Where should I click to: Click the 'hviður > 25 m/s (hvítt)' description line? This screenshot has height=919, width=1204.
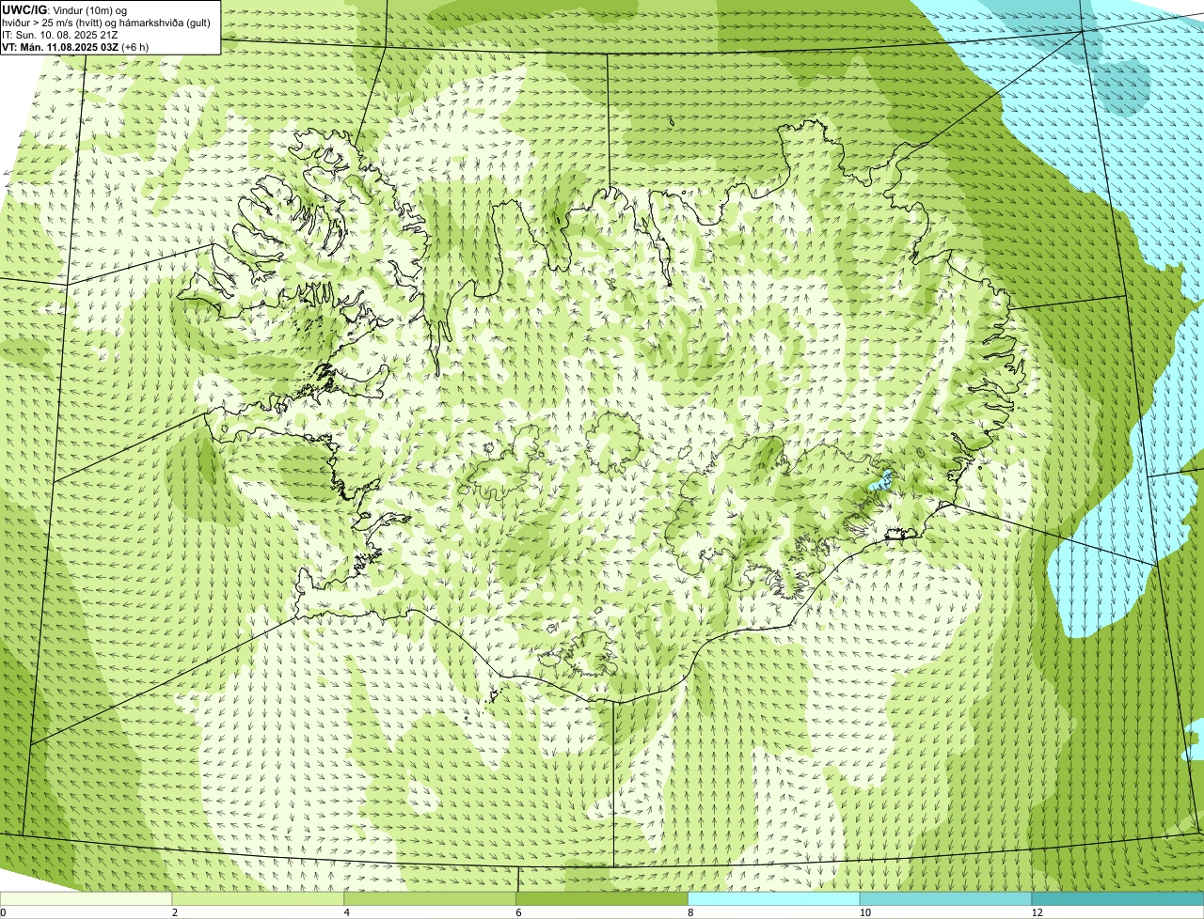point(105,23)
